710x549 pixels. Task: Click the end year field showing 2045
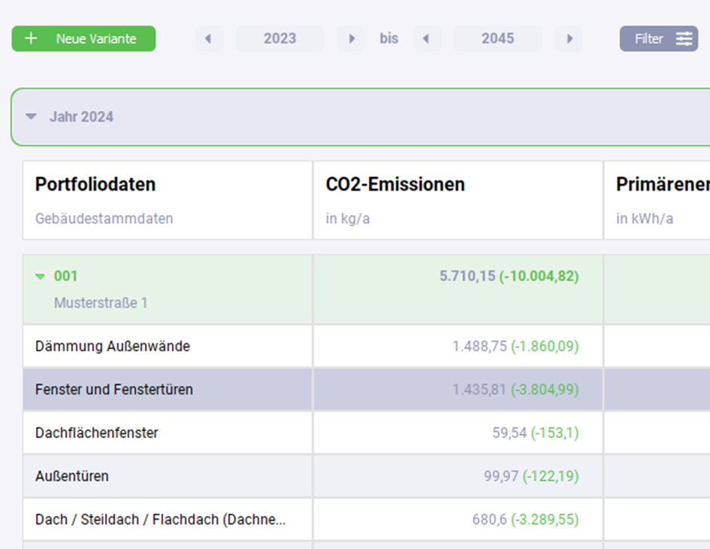[497, 39]
